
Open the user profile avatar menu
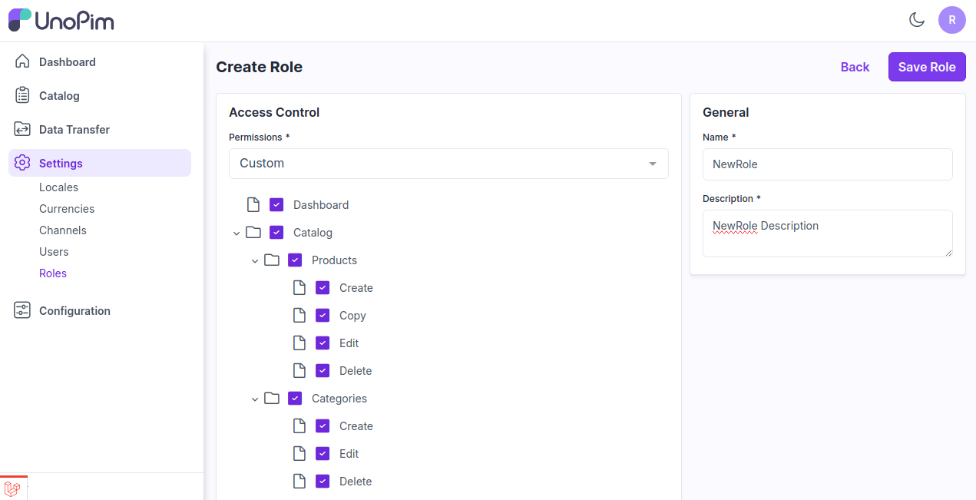951,20
